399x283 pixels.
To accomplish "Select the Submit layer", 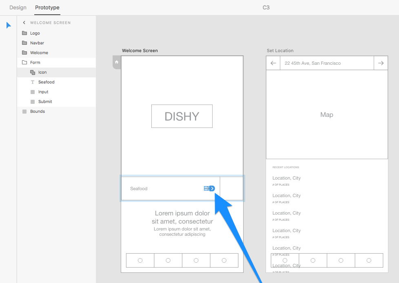I will click(x=45, y=101).
